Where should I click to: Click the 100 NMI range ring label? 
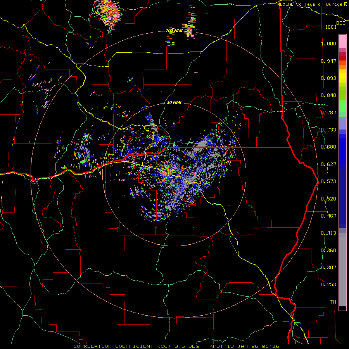(174, 31)
